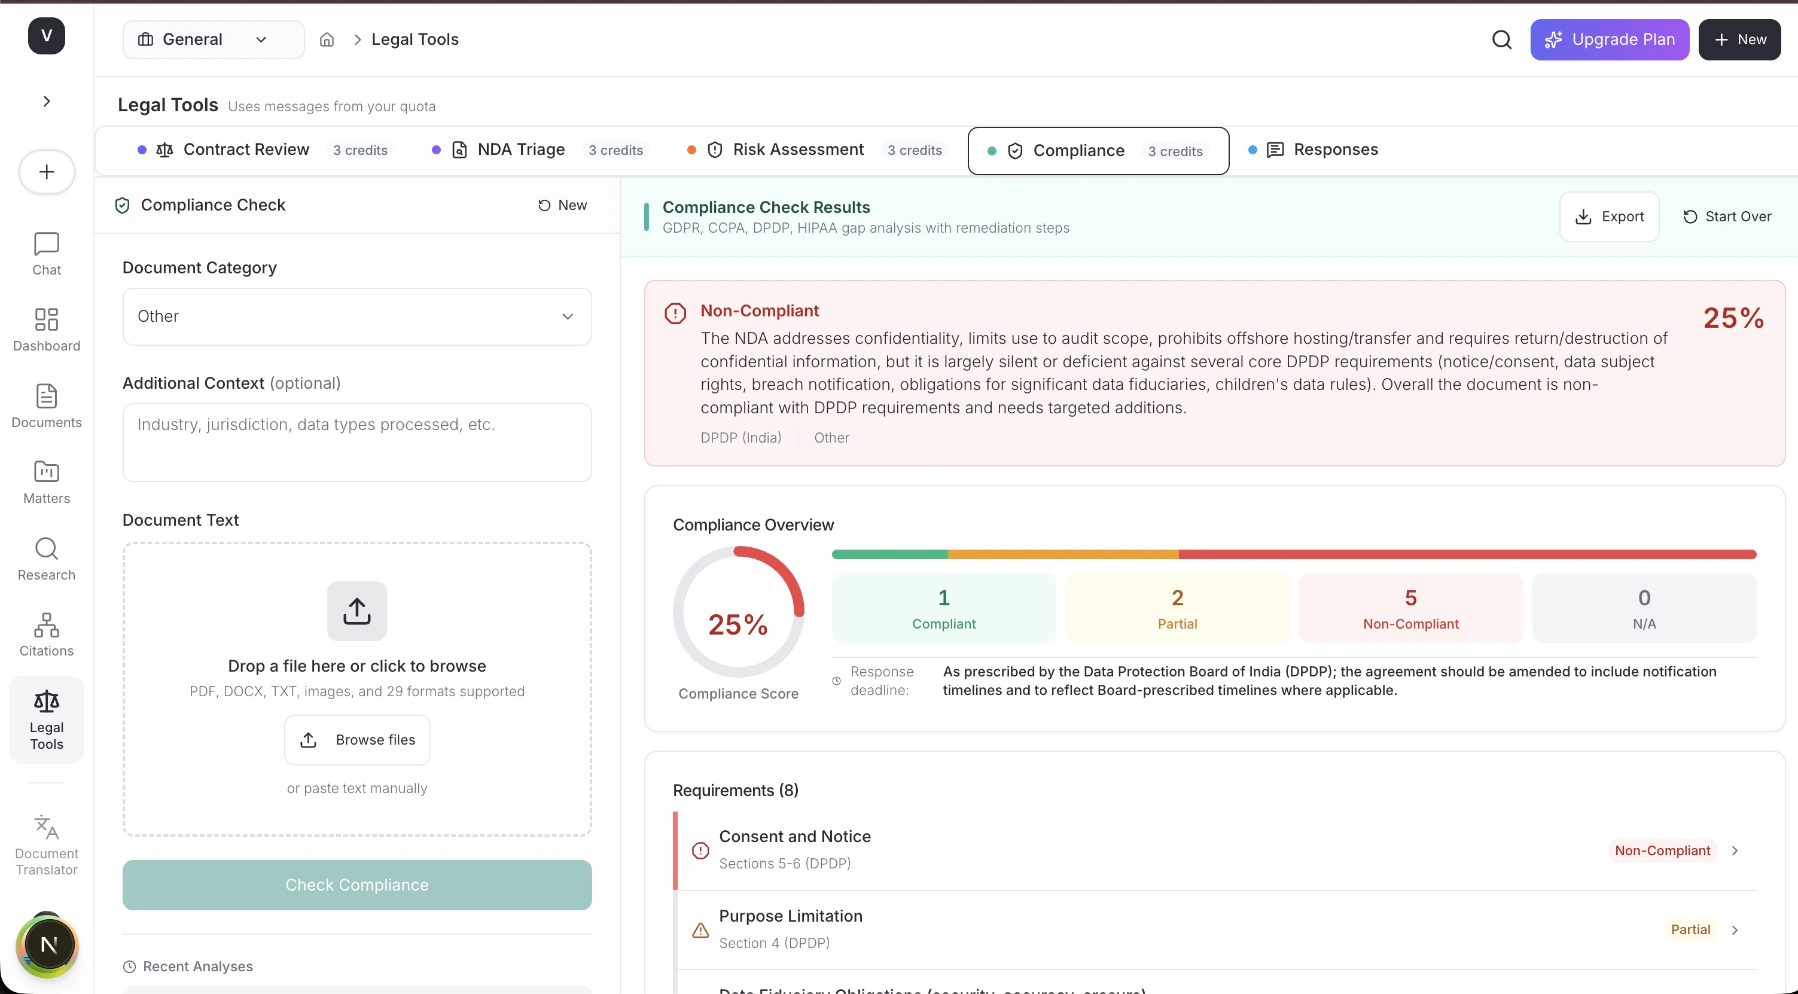The width and height of the screenshot is (1798, 994).
Task: Click the Legal Tools breadcrumb
Action: (x=415, y=40)
